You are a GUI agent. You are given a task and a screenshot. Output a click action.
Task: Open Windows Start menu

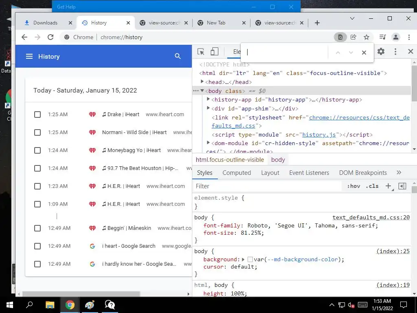[x=10, y=305]
